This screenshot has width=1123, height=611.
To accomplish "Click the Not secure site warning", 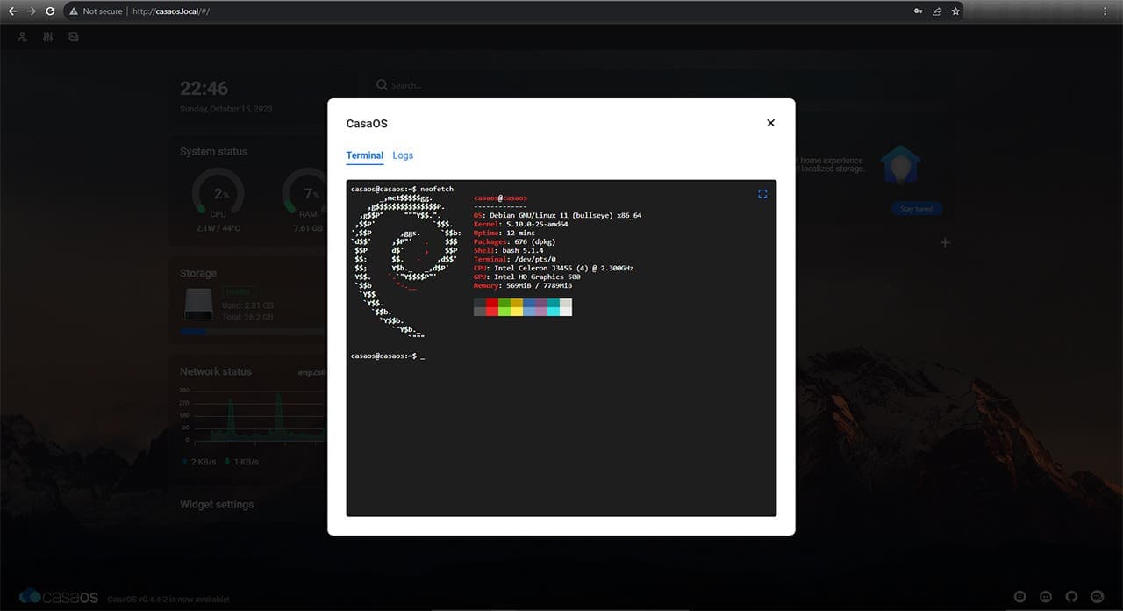I will point(96,11).
